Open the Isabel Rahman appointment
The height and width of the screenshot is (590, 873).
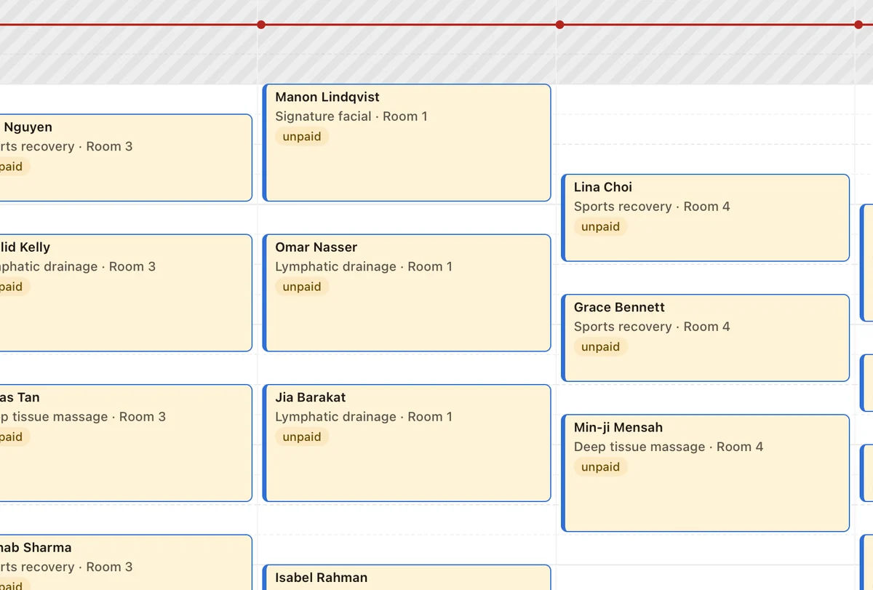click(407, 578)
